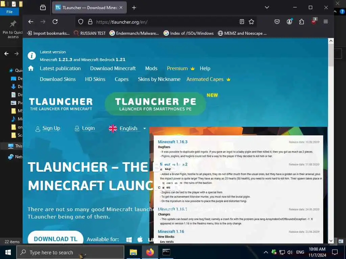Screen dimensions: 346x259
Task: Expand the list all tabs chevron
Action: pos(267,7)
